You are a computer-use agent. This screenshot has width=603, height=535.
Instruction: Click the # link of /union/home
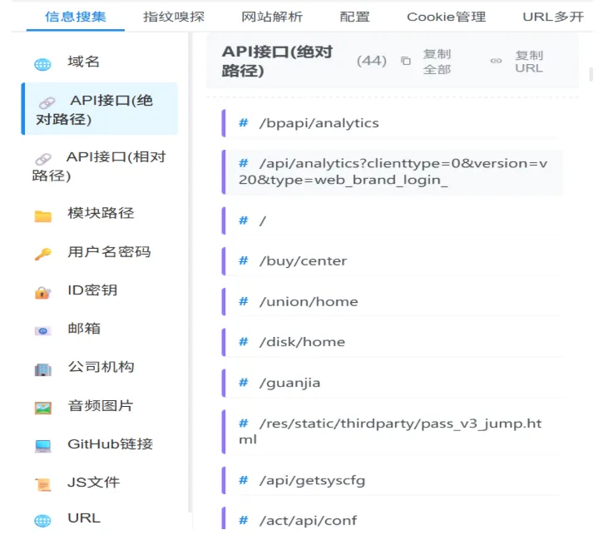pos(244,301)
